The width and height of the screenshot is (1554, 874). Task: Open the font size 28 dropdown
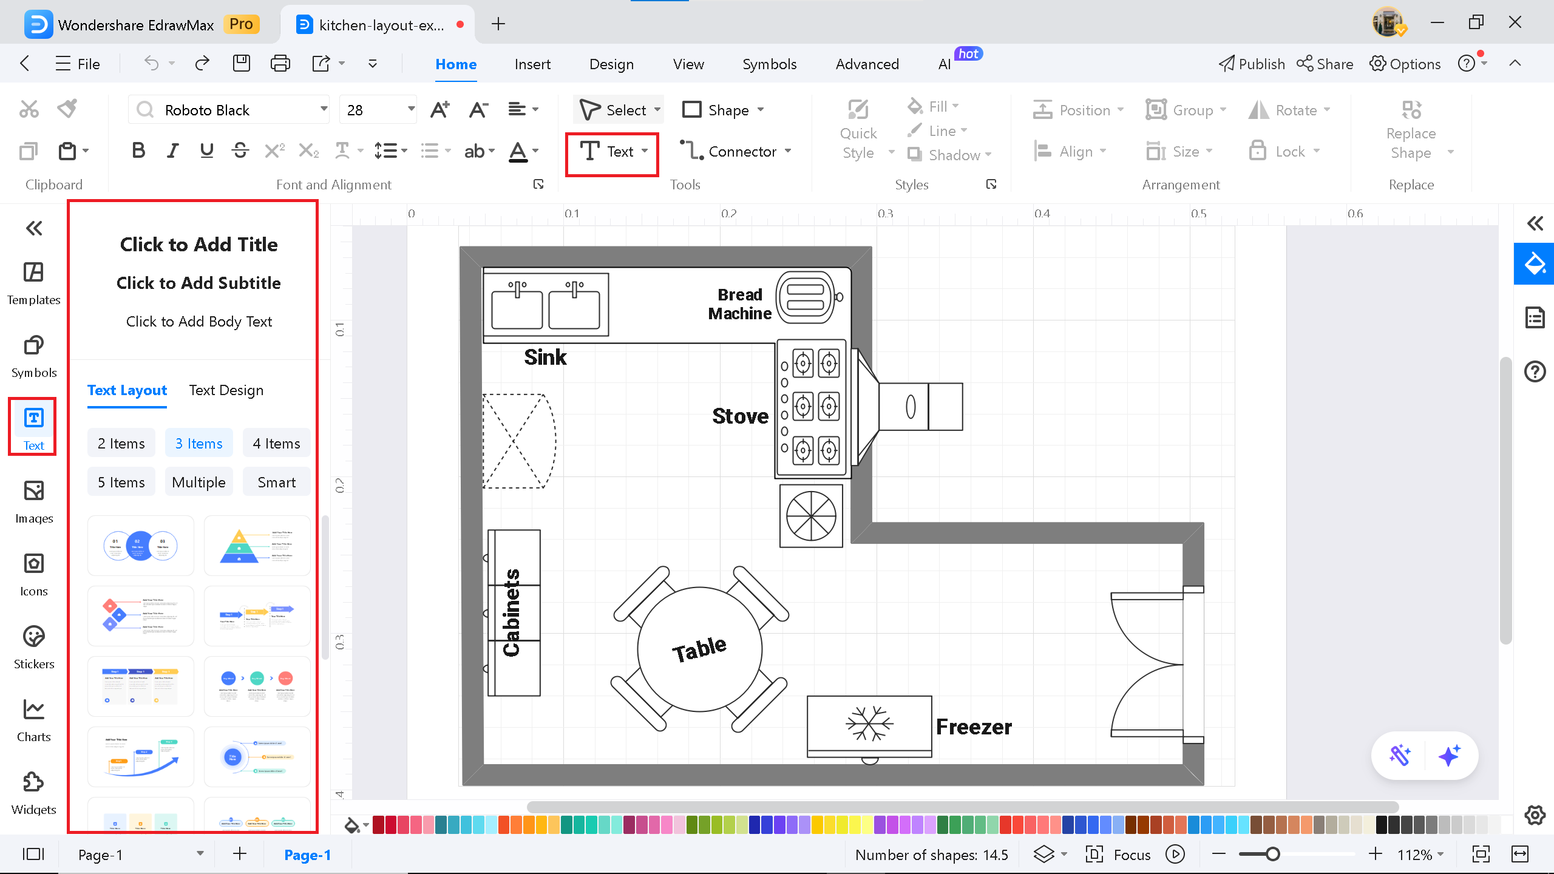pos(411,109)
